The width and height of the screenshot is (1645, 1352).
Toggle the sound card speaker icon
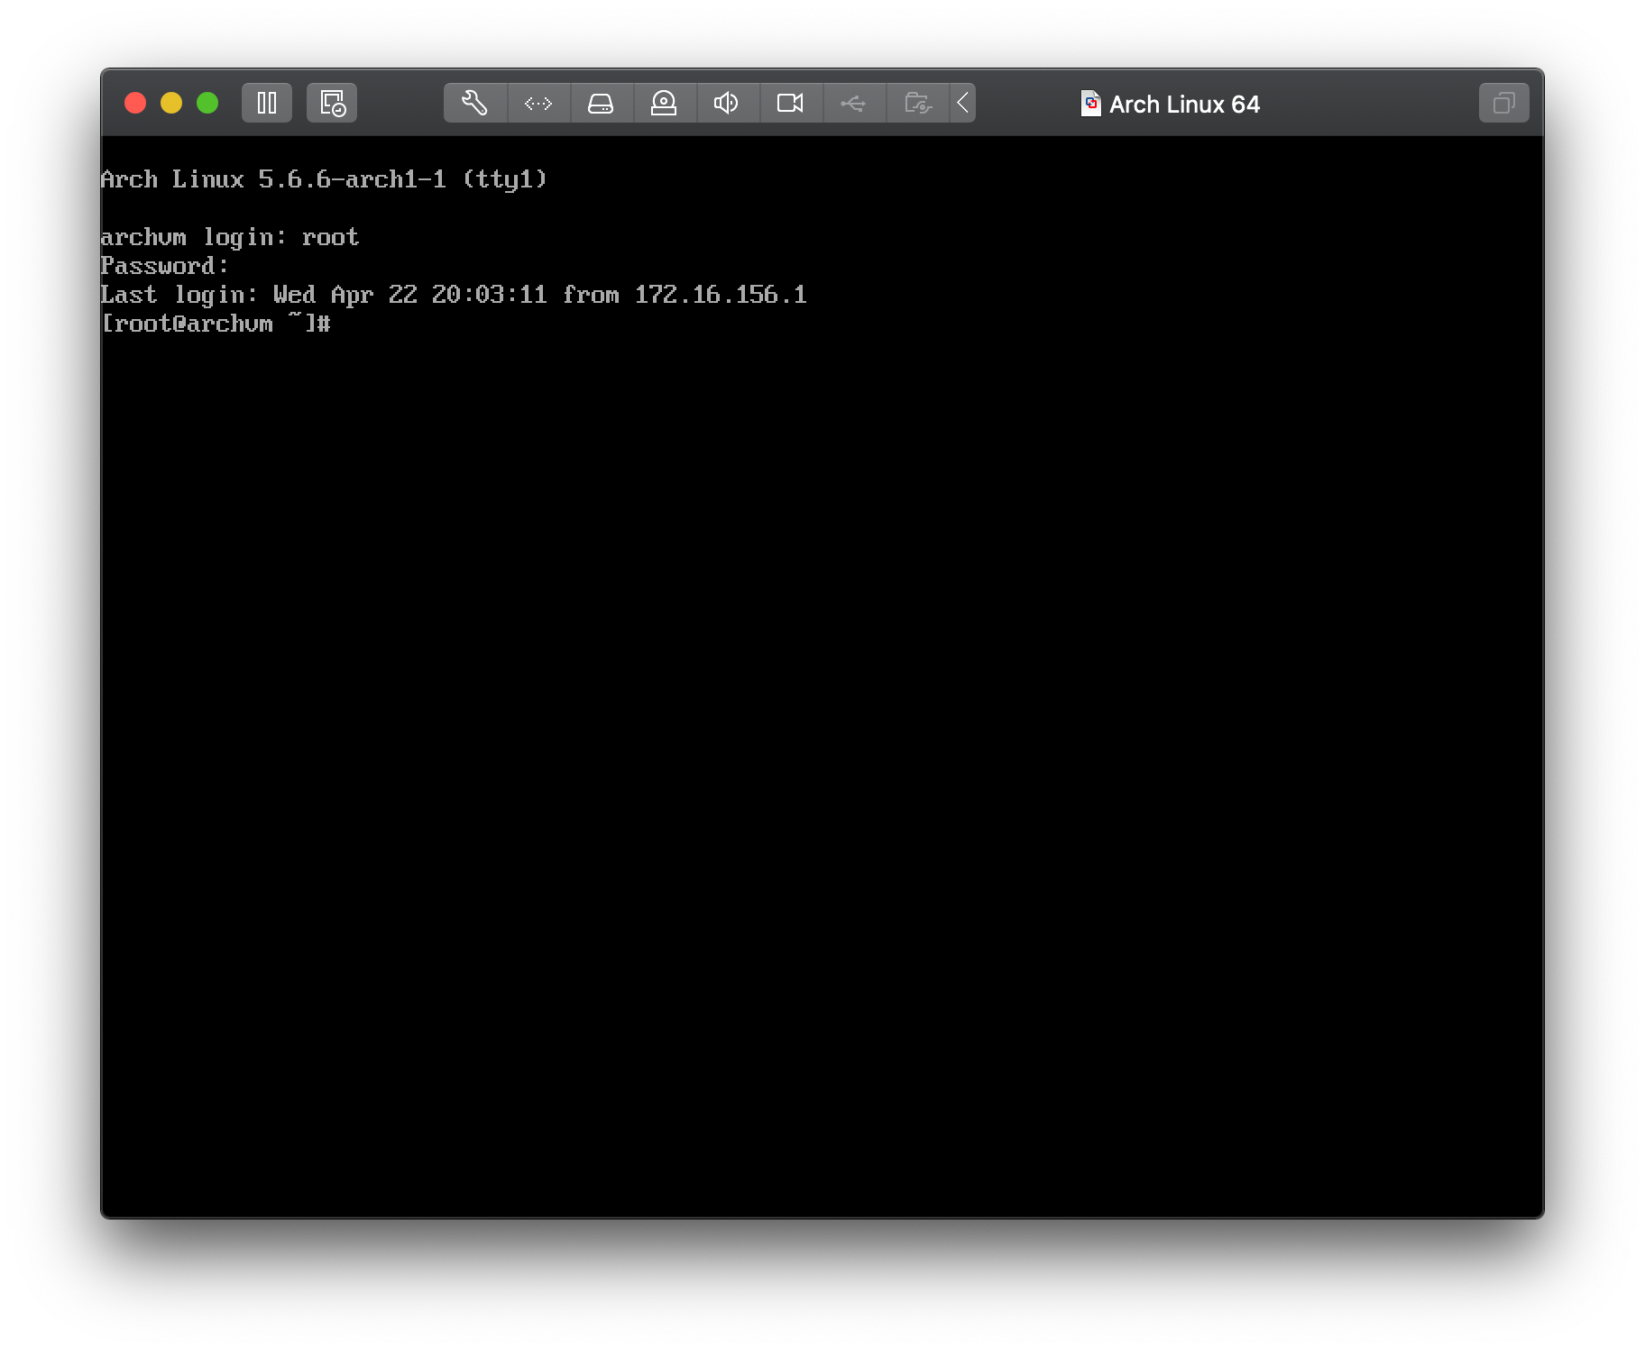point(728,103)
